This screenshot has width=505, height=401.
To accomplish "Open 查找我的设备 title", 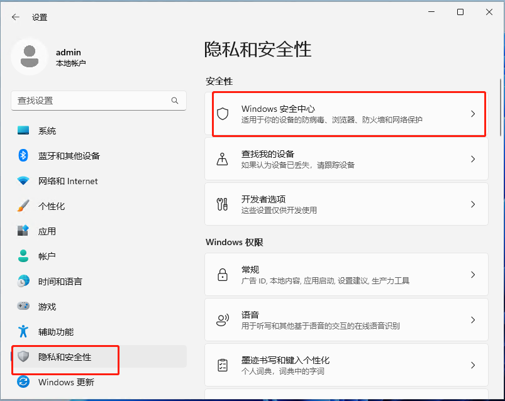I will [x=268, y=154].
